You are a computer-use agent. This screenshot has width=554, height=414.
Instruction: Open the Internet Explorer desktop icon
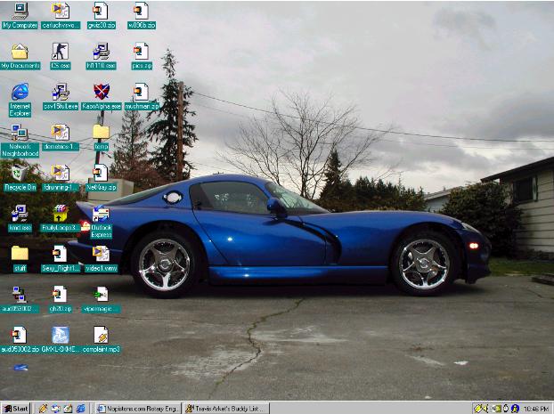(x=20, y=92)
